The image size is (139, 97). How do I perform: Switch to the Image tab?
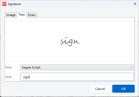(x=11, y=15)
